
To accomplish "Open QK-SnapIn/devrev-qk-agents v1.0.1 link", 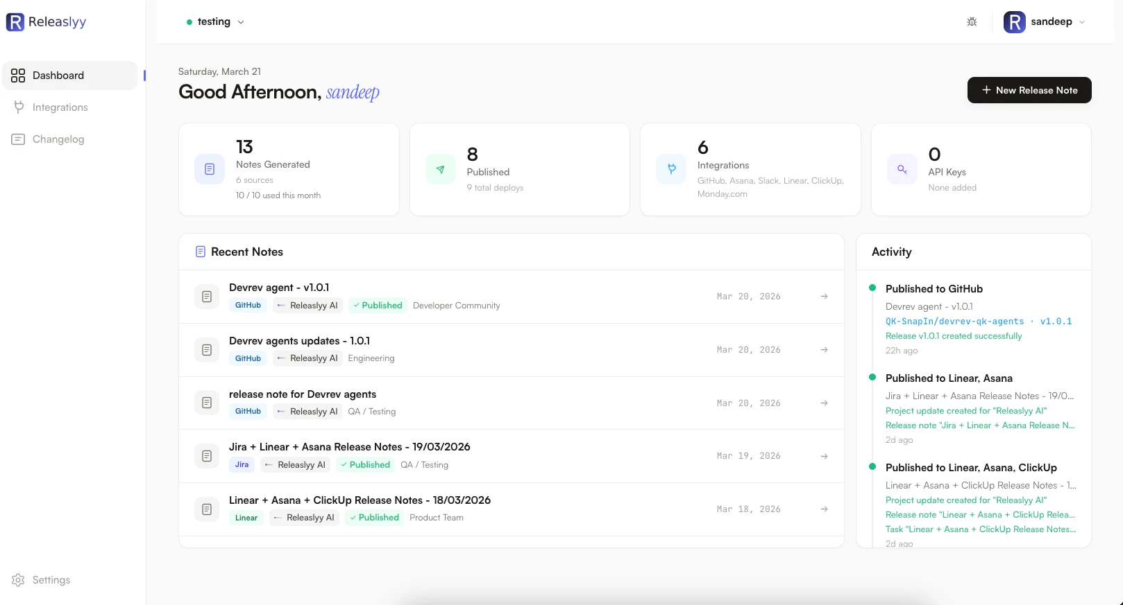I will tap(979, 322).
